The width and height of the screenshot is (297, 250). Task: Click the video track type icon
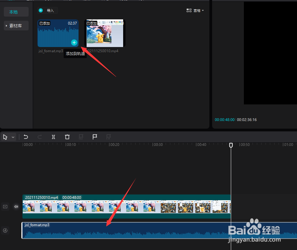tap(5, 206)
